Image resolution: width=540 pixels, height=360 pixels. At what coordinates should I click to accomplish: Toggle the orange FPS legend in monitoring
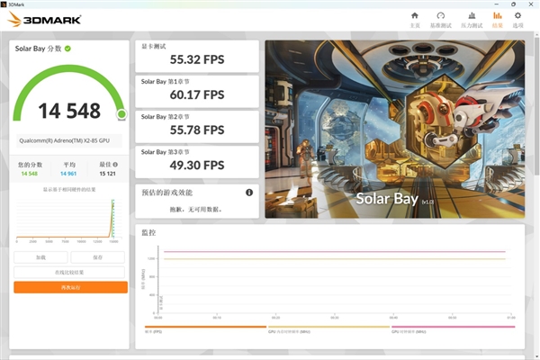click(205, 329)
